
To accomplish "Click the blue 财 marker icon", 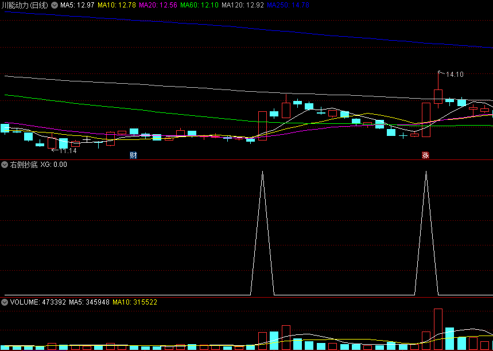I will [133, 155].
